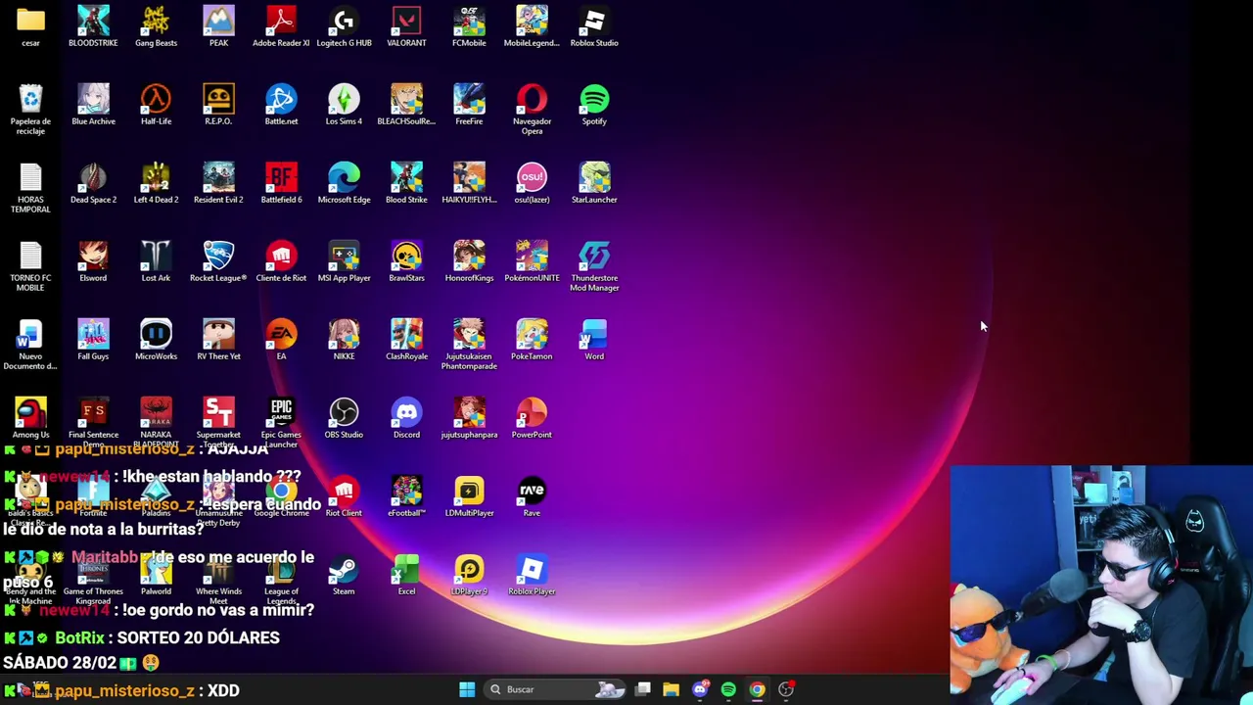1253x705 pixels.
Task: Open the Word application shortcut
Action: tap(594, 340)
